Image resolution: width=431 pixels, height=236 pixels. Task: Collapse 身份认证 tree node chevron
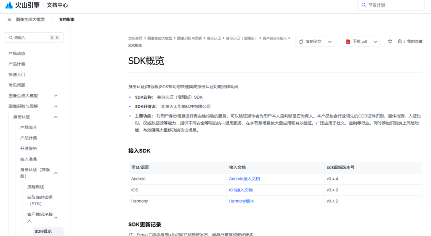[56, 117]
